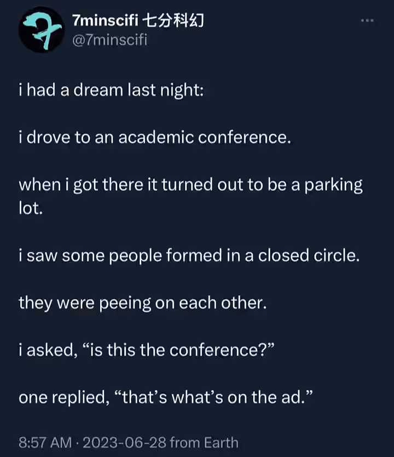This screenshot has height=457, width=394.
Task: Click the line about driving to academic conference
Action: tap(155, 138)
